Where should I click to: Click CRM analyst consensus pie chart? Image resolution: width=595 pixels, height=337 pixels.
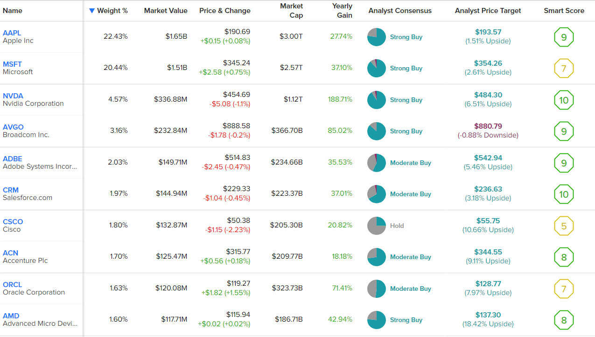[376, 194]
